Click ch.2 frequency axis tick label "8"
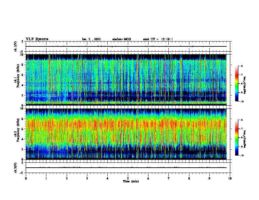This screenshot has width=259, height=200. point(23,119)
